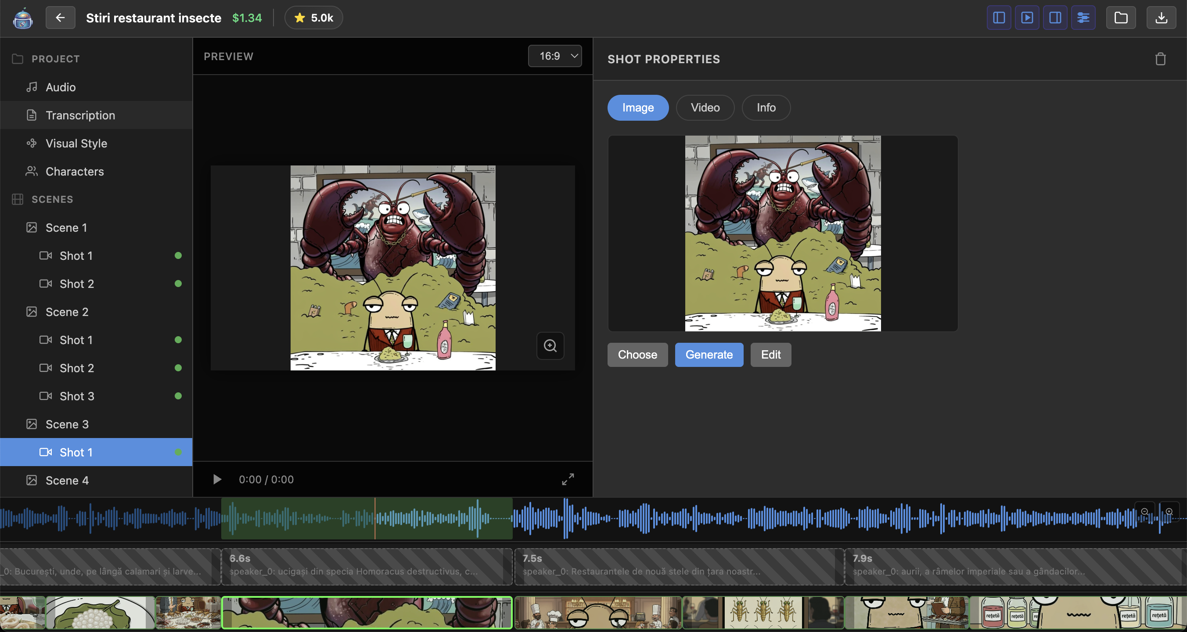Screen dimensions: 1187x632
Task: Open the 16:9 aspect ratio dropdown
Action: coord(555,56)
